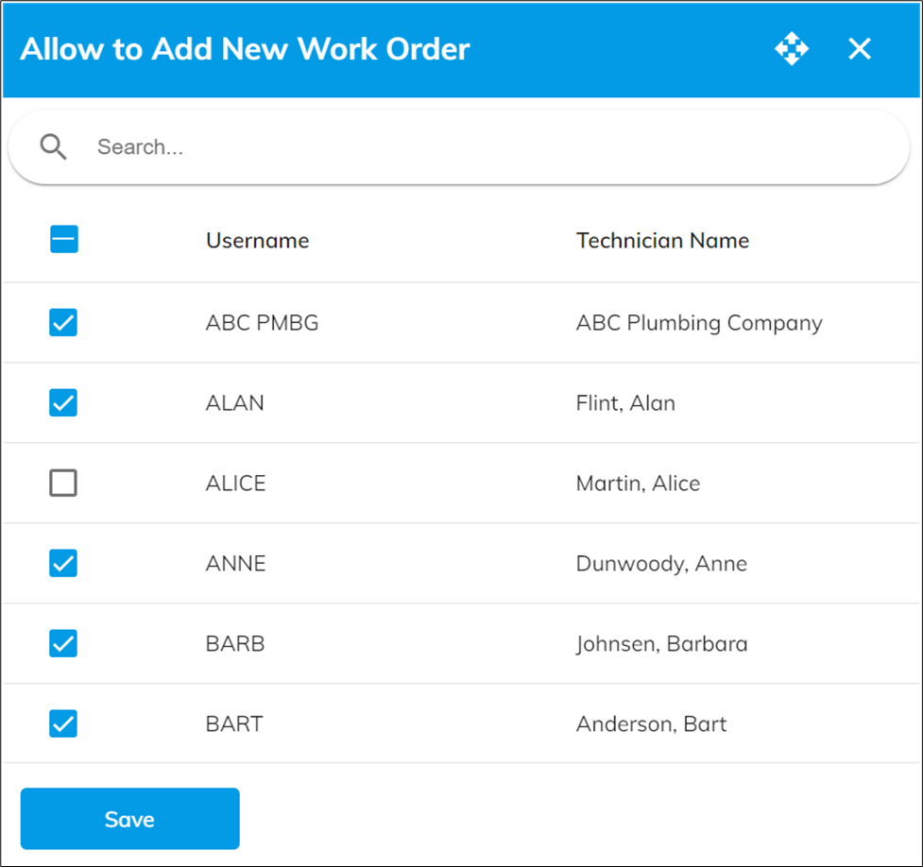The image size is (923, 867).
Task: Click the move dialog arrows icon
Action: [x=792, y=48]
